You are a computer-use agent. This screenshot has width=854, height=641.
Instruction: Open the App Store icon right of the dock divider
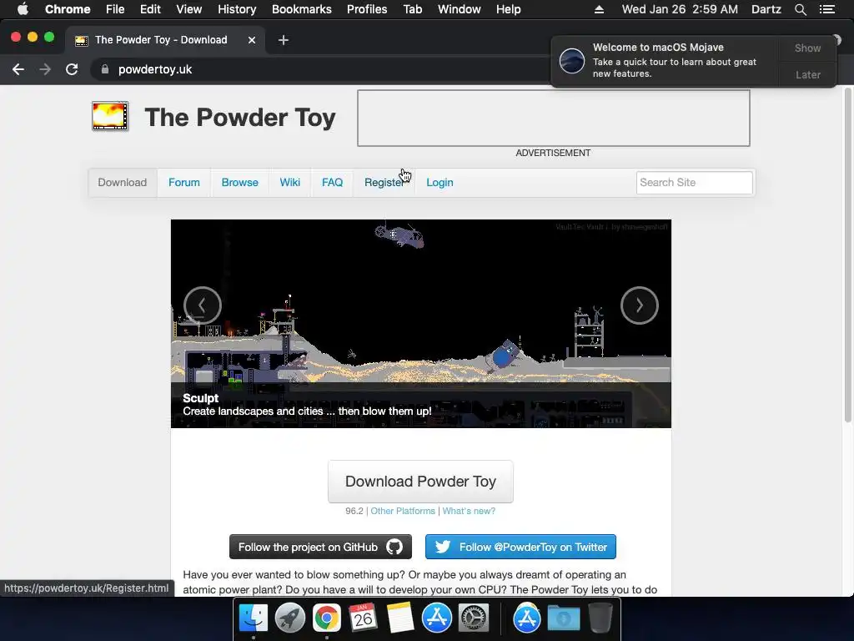coord(527,618)
